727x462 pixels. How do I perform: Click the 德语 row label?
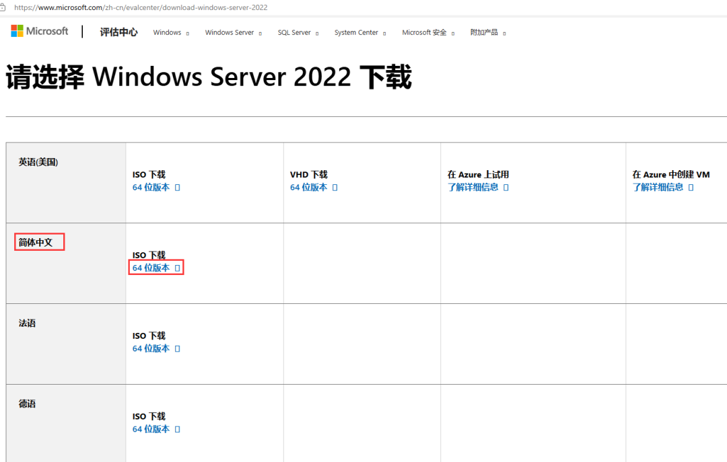tap(27, 403)
